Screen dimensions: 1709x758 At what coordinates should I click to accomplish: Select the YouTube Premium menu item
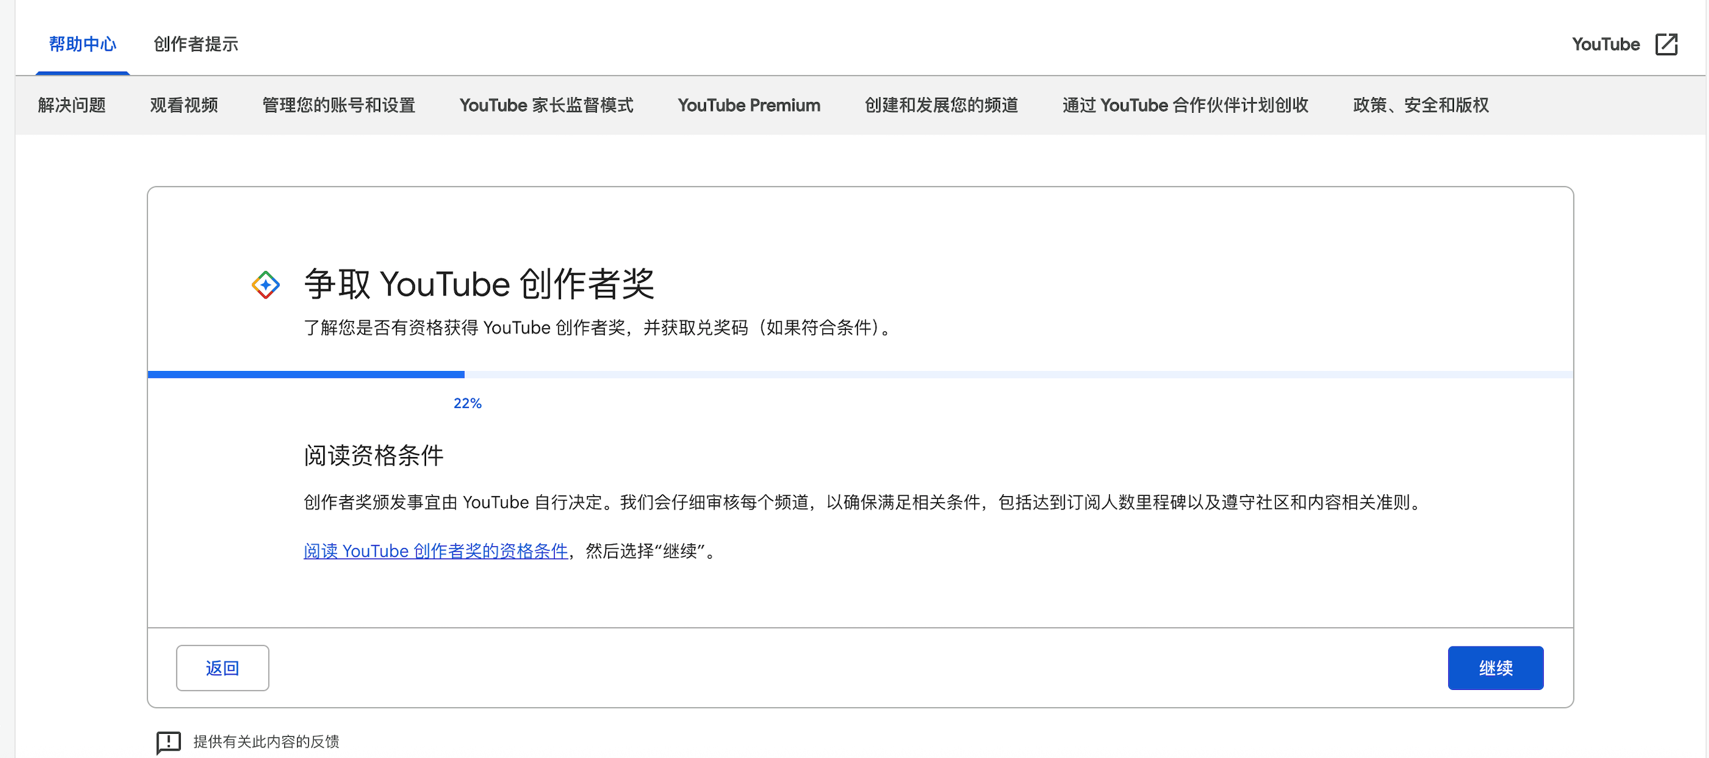tap(749, 105)
